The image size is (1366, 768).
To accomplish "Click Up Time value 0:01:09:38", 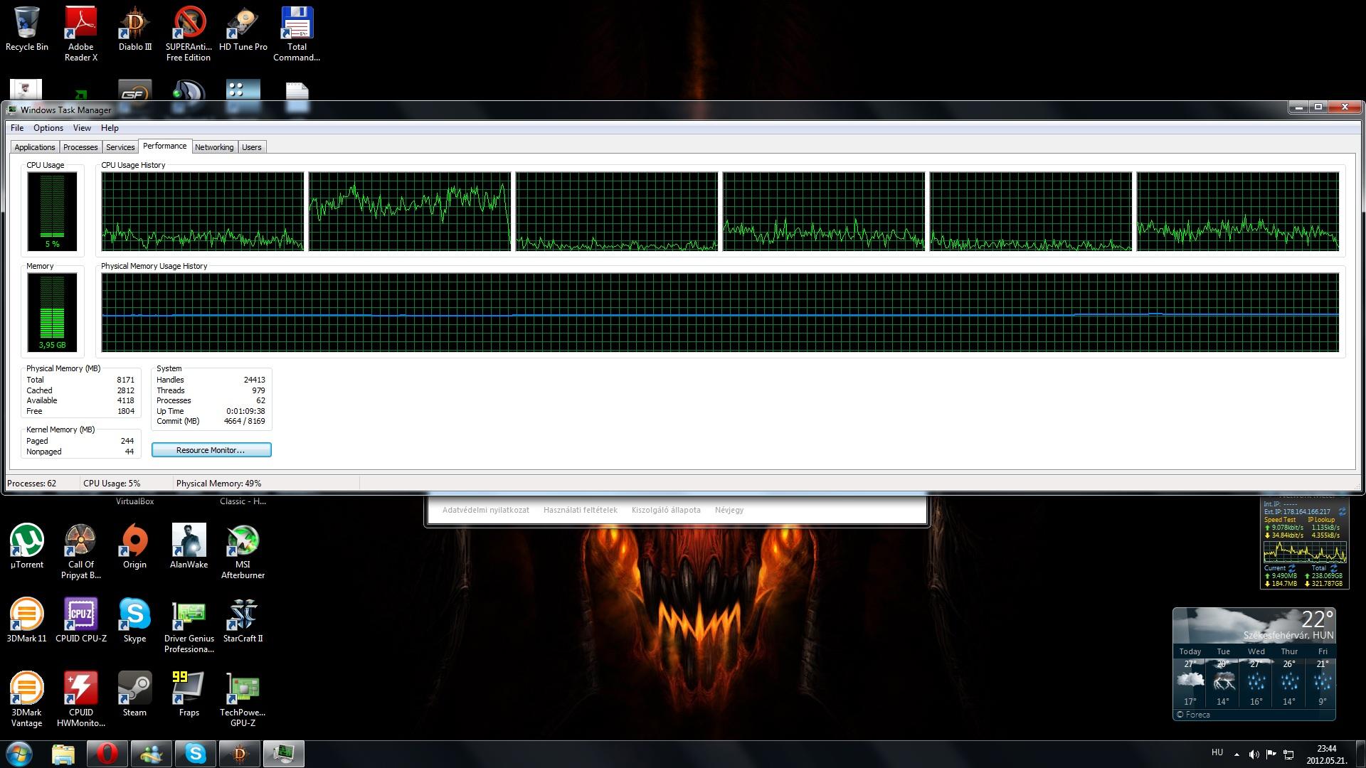I will click(x=245, y=411).
